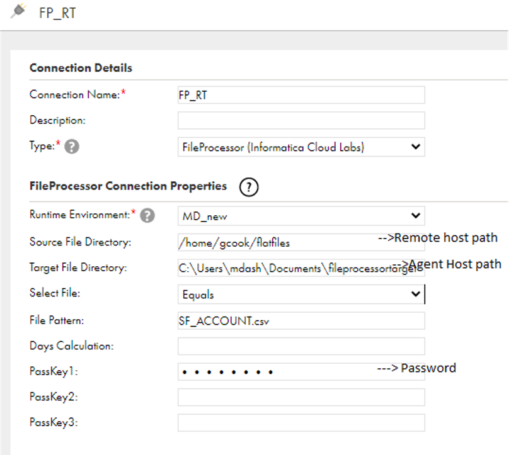Click the Connection Name input field

[301, 95]
